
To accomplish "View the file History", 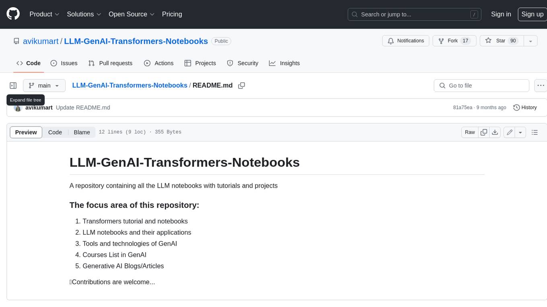I will (525, 108).
